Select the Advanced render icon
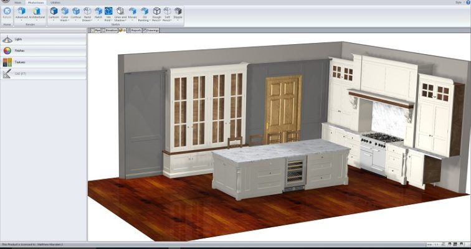The height and width of the screenshot is (249, 471). (x=21, y=11)
